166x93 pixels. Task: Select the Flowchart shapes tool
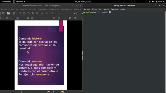(70, 18)
